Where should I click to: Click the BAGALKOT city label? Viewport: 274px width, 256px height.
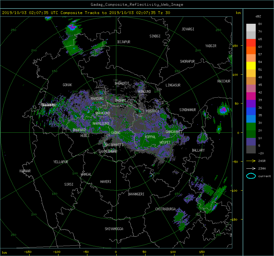click(122, 83)
